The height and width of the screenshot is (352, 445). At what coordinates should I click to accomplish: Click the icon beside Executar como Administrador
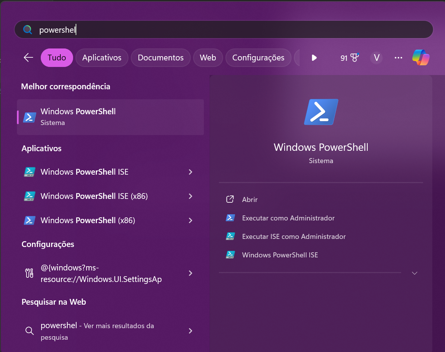point(230,218)
